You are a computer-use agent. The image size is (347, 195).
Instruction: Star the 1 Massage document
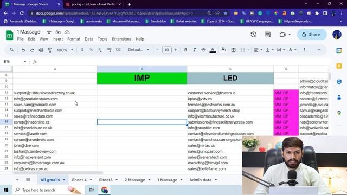coord(49,32)
